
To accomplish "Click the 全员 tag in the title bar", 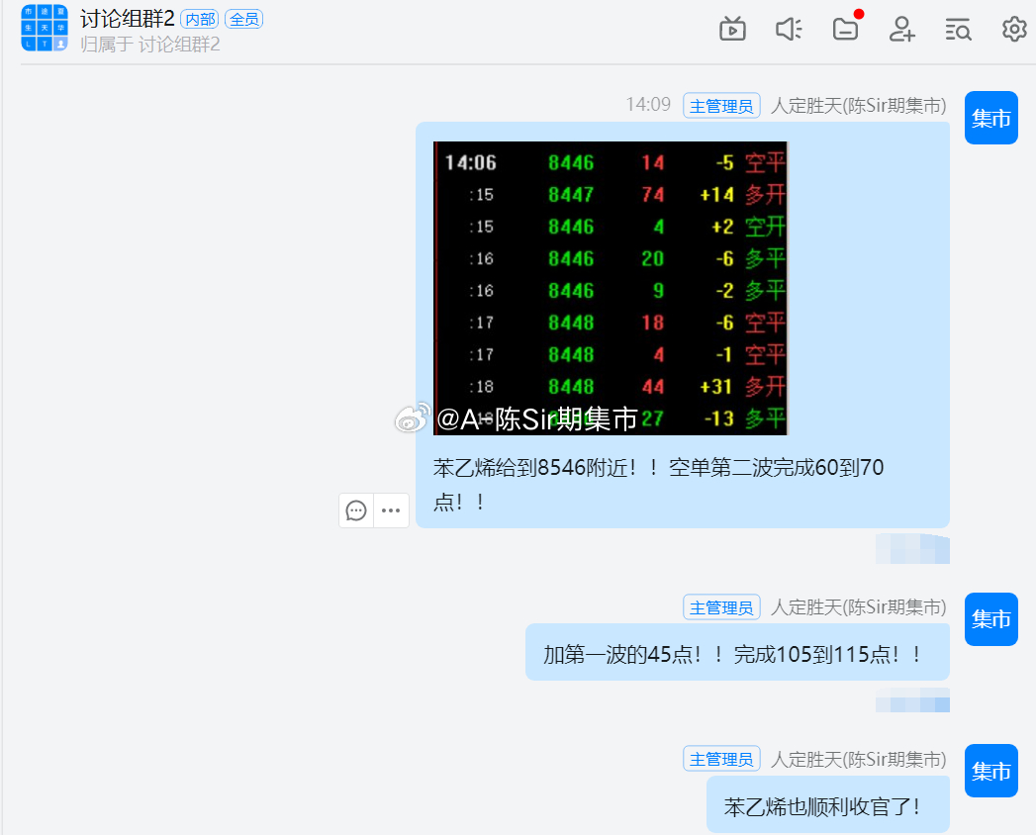I will (243, 18).
